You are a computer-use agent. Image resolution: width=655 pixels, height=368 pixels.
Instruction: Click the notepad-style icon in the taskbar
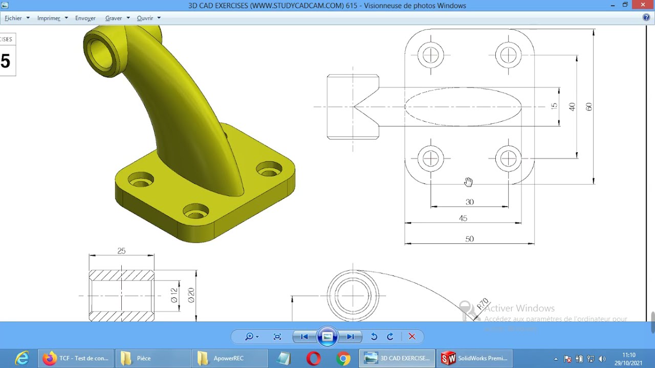point(283,358)
